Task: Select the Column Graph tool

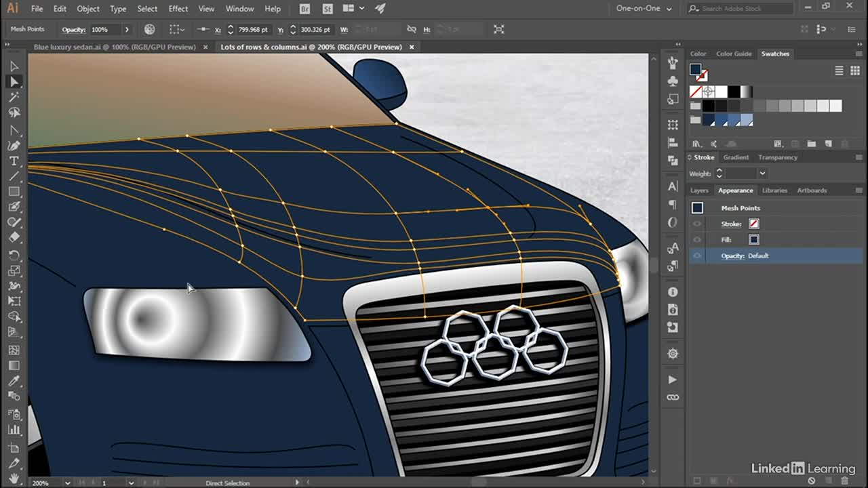Action: click(x=14, y=430)
